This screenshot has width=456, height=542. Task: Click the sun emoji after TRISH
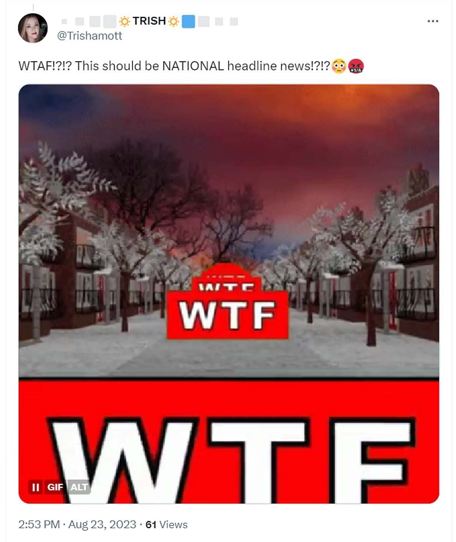(x=173, y=21)
